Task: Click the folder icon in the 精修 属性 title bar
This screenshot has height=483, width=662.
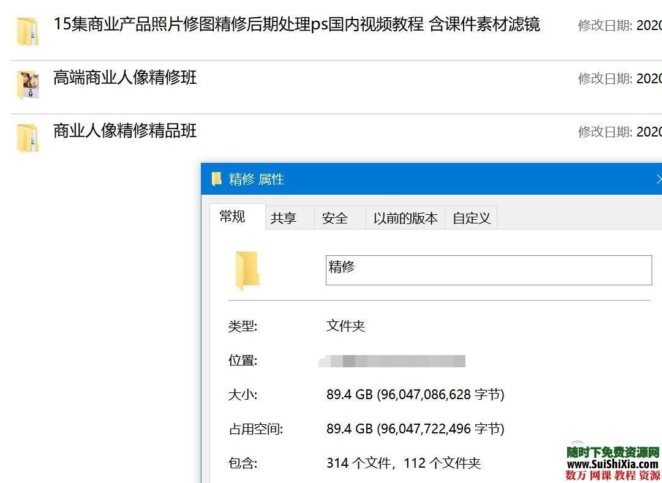Action: (x=217, y=179)
